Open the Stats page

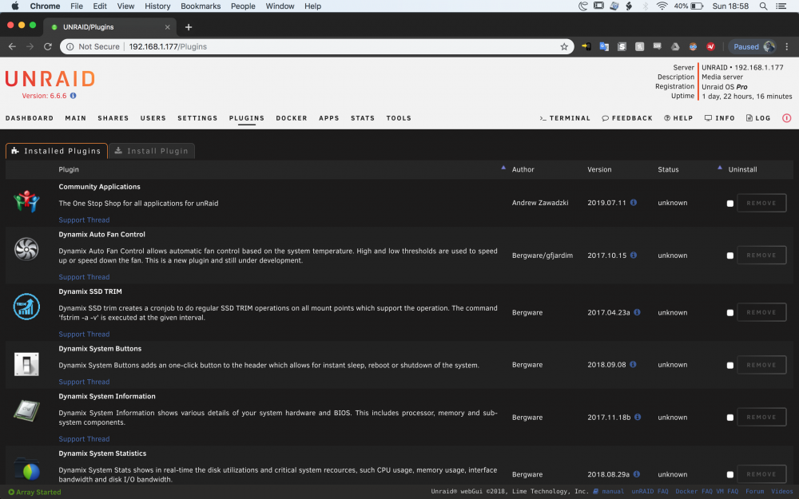click(x=362, y=118)
